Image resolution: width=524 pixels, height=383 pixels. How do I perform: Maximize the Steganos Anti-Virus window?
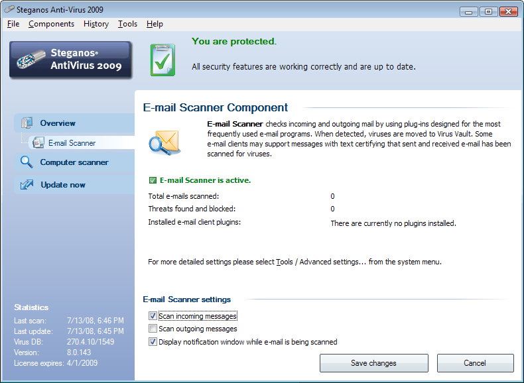pos(488,12)
